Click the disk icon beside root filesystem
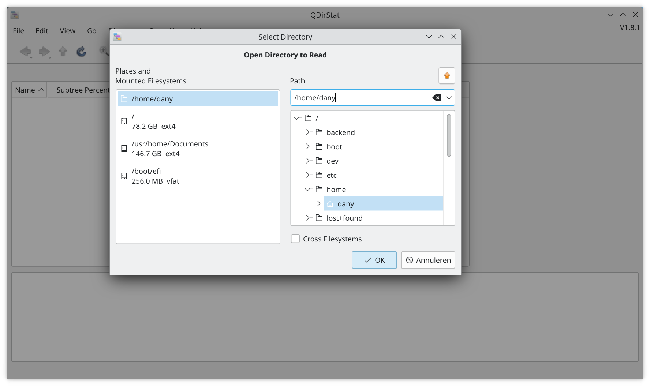Viewport: 650px width, 386px height. point(124,121)
